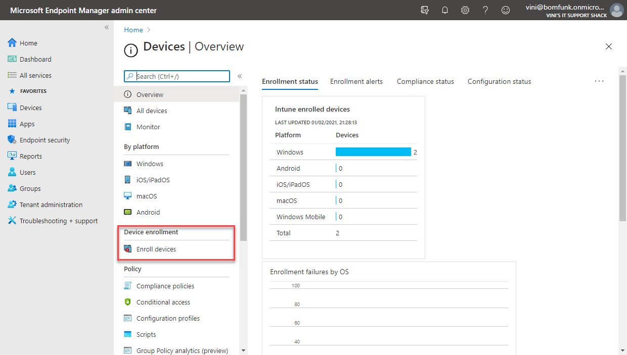Screen dimensions: 627x355
Task: Click the Troubleshooting + support tools icon
Action: coord(12,221)
